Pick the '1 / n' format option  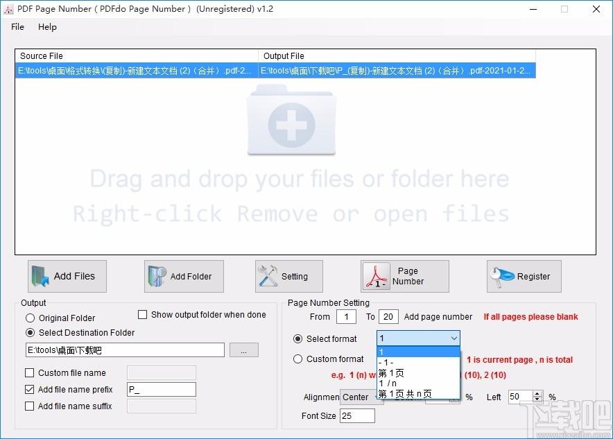coord(418,384)
